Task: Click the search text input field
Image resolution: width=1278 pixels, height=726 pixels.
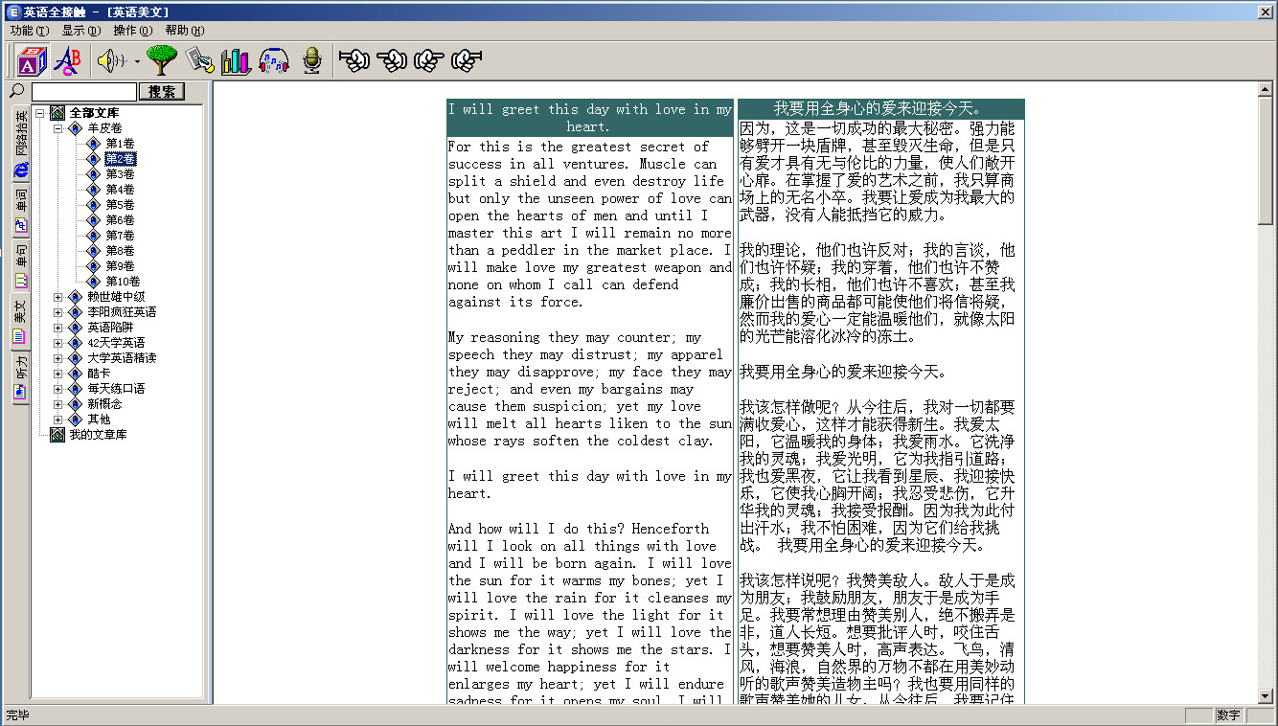Action: 84,92
